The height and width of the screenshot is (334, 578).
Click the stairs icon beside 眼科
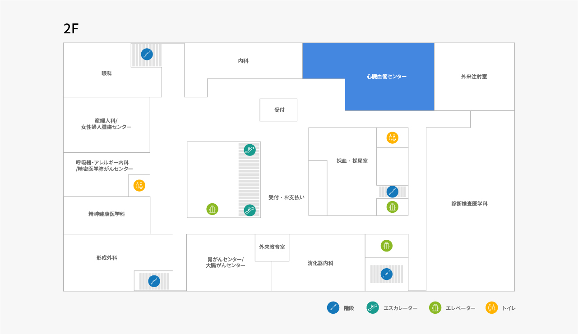[147, 55]
